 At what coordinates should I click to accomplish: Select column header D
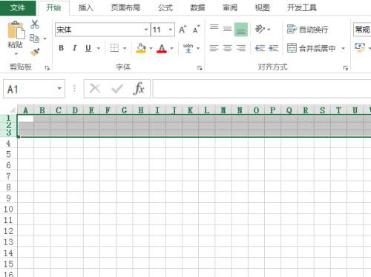[x=75, y=110]
